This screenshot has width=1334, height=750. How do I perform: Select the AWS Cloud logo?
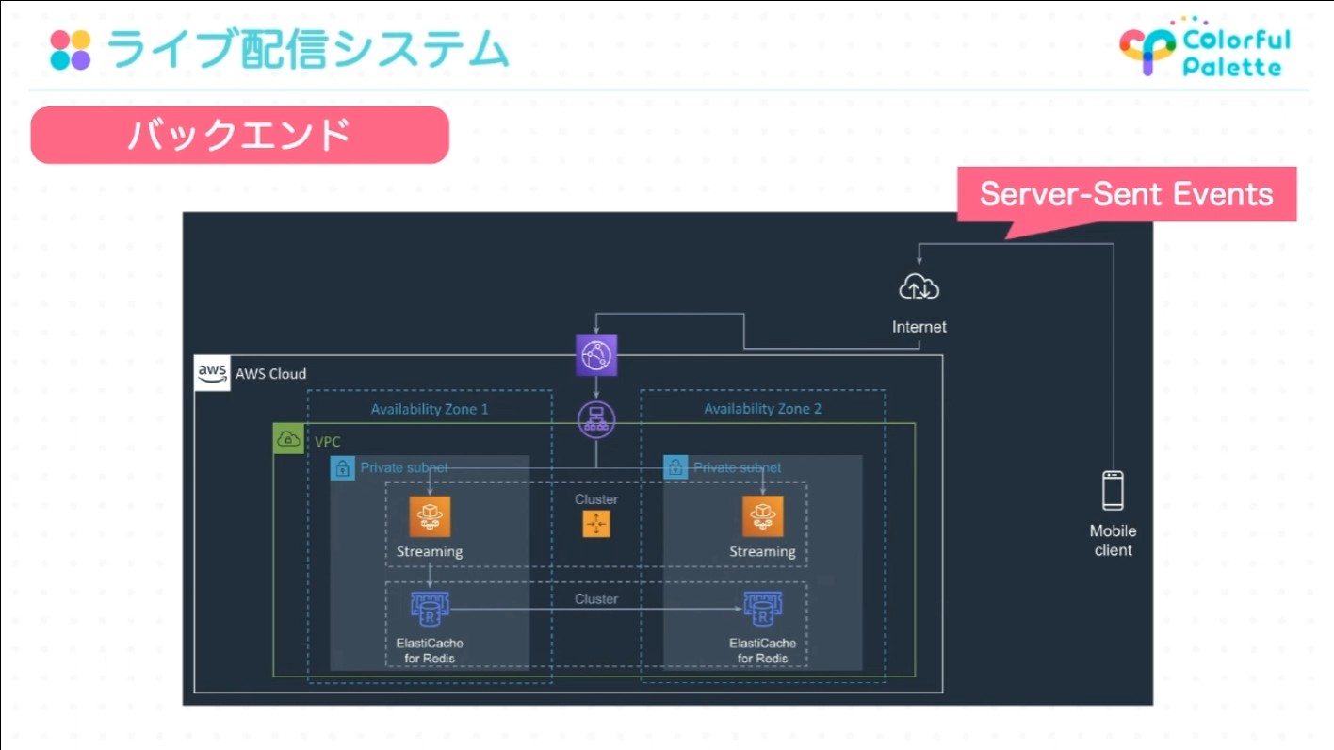(x=212, y=373)
